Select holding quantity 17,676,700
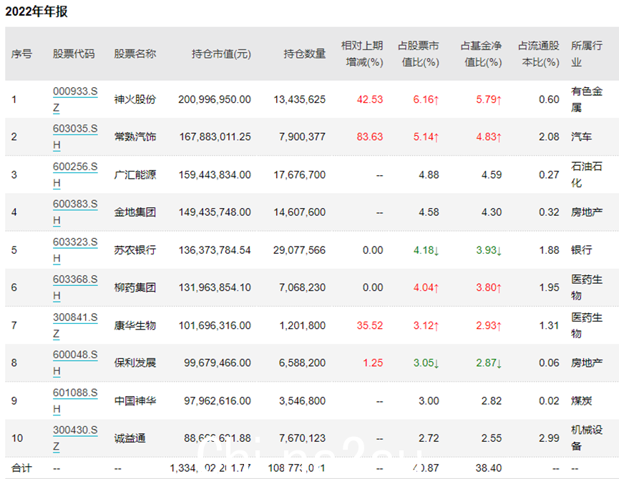Image resolution: width=619 pixels, height=479 pixels. pyautogui.click(x=300, y=174)
